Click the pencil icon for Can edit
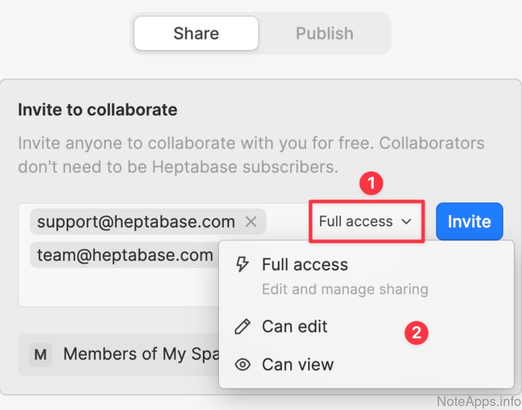Screen dimensions: 522x410 242,326
